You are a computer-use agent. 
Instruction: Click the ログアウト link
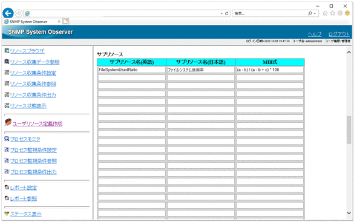(339, 34)
